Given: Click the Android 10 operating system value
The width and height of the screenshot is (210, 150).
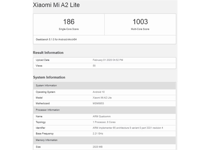Looking at the screenshot, I should click(x=99, y=92).
